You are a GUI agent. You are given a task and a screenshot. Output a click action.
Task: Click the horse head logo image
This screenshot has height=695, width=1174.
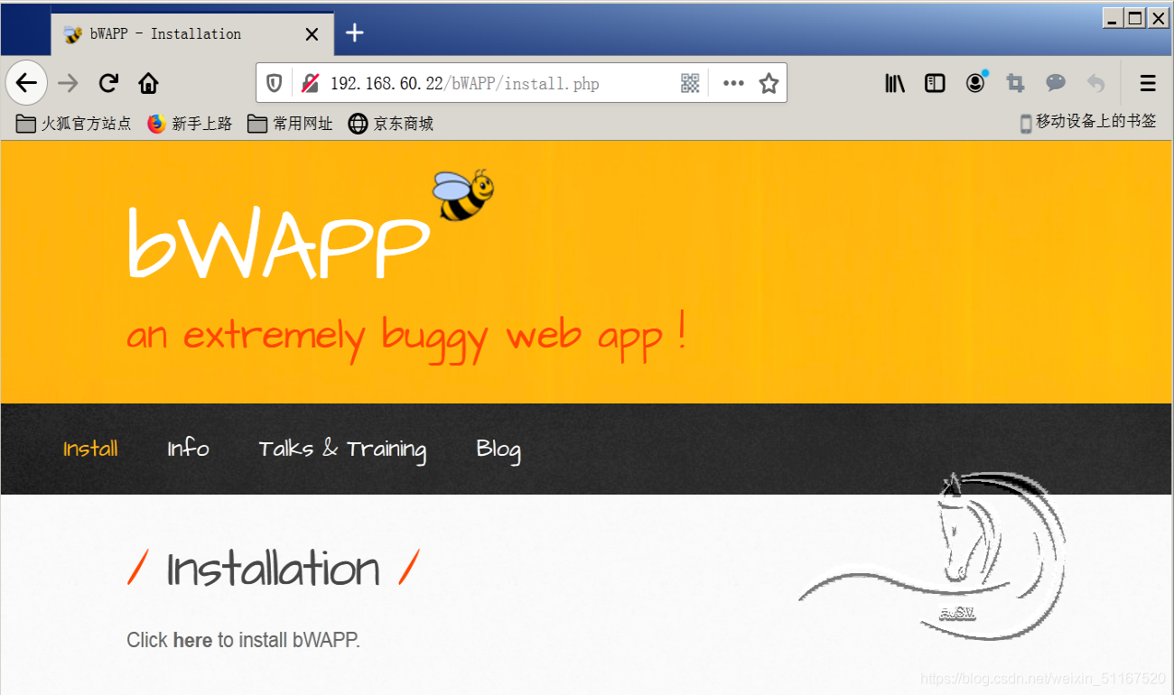click(934, 555)
